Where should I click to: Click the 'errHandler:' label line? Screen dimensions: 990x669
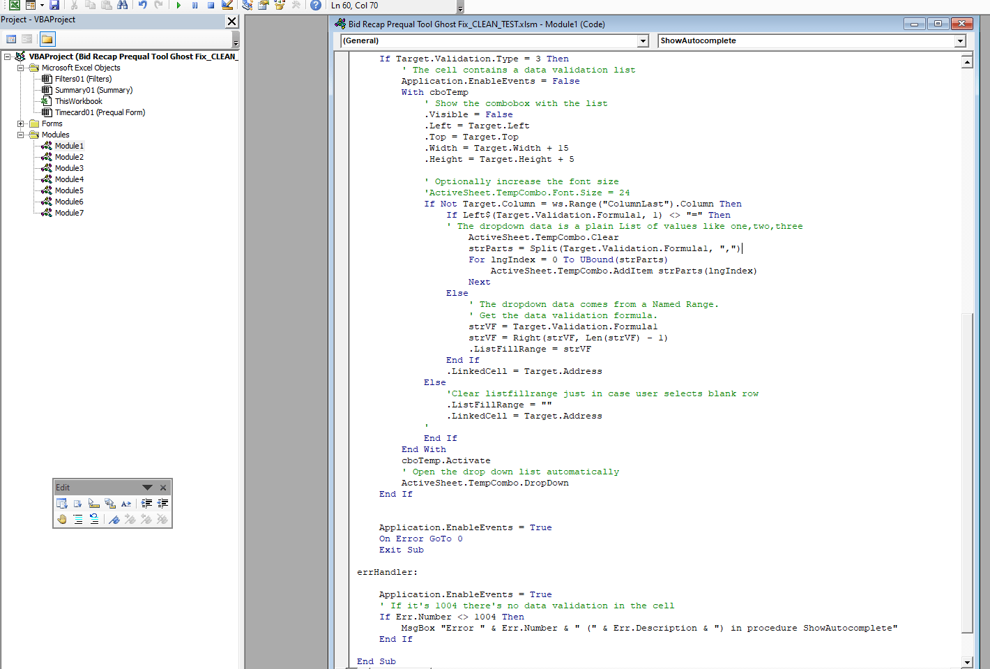[387, 572]
